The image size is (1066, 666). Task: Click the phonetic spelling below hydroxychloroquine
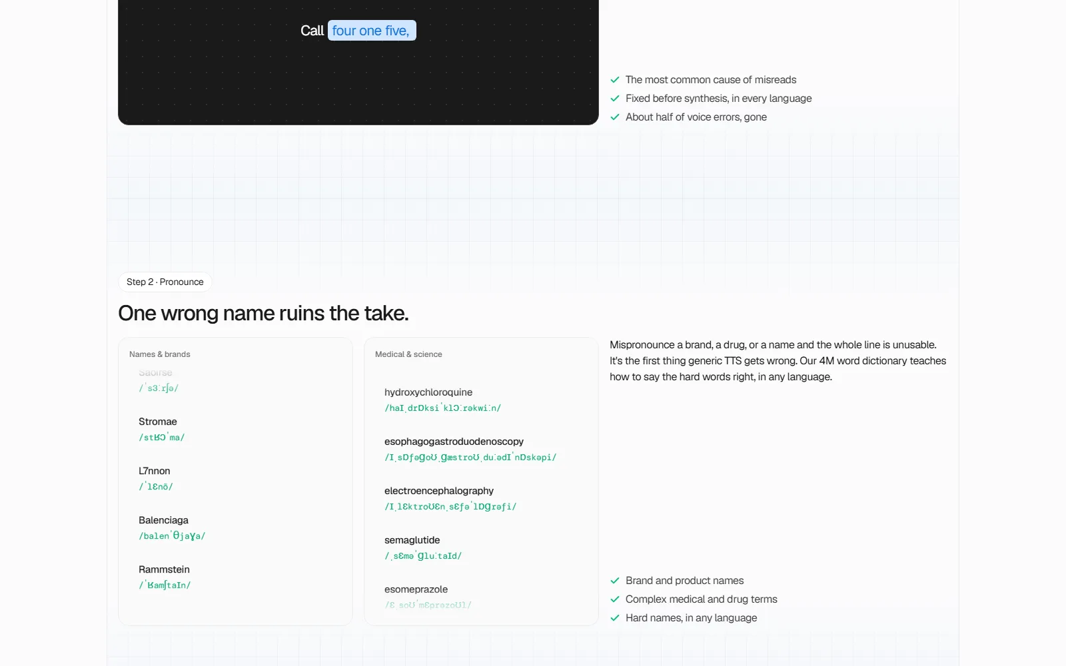(442, 408)
